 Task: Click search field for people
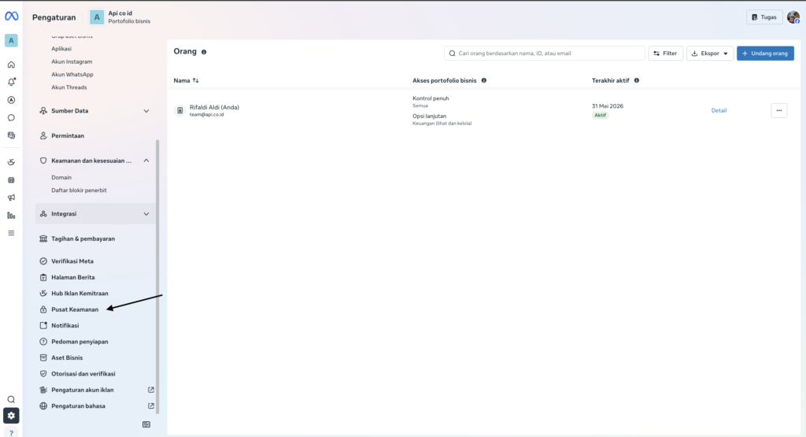click(x=545, y=54)
